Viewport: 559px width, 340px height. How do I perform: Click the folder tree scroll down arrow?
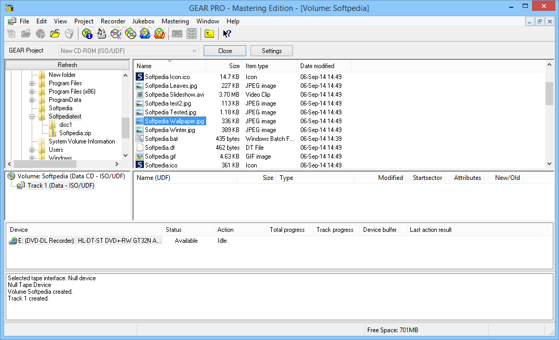click(125, 155)
